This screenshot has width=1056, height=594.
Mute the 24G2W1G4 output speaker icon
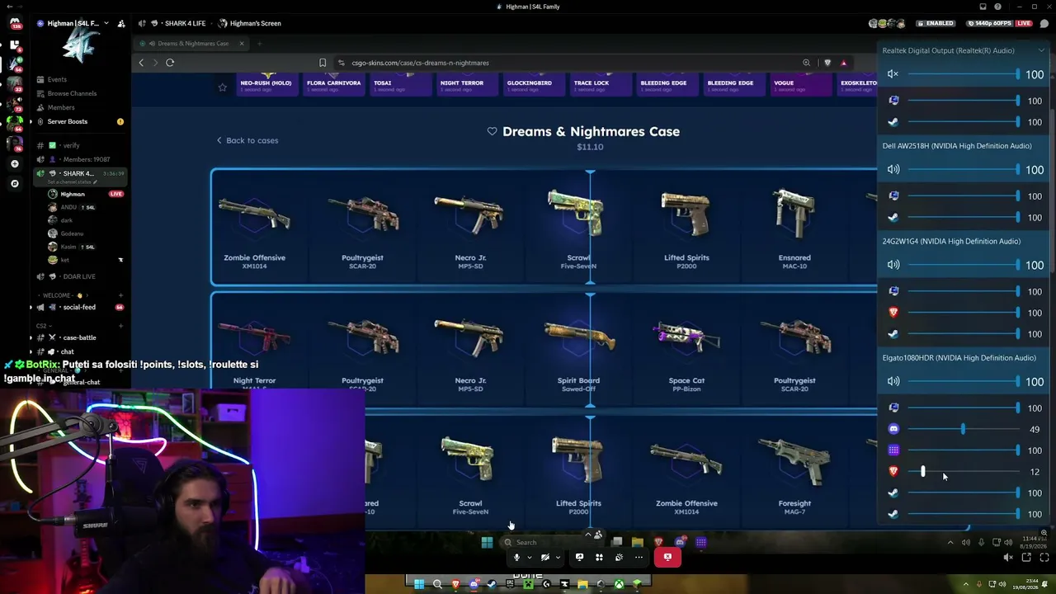(893, 265)
